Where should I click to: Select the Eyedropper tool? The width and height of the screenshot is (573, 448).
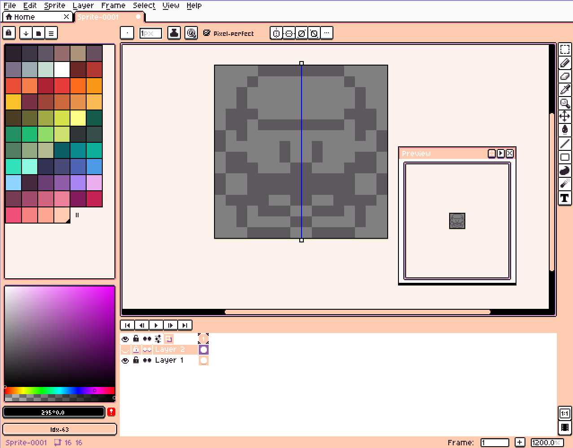565,90
